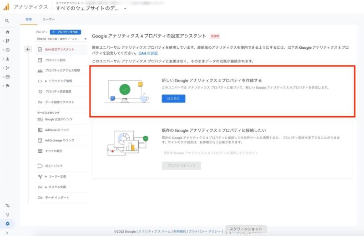Click the アナリティクス product title

(x=31, y=7)
